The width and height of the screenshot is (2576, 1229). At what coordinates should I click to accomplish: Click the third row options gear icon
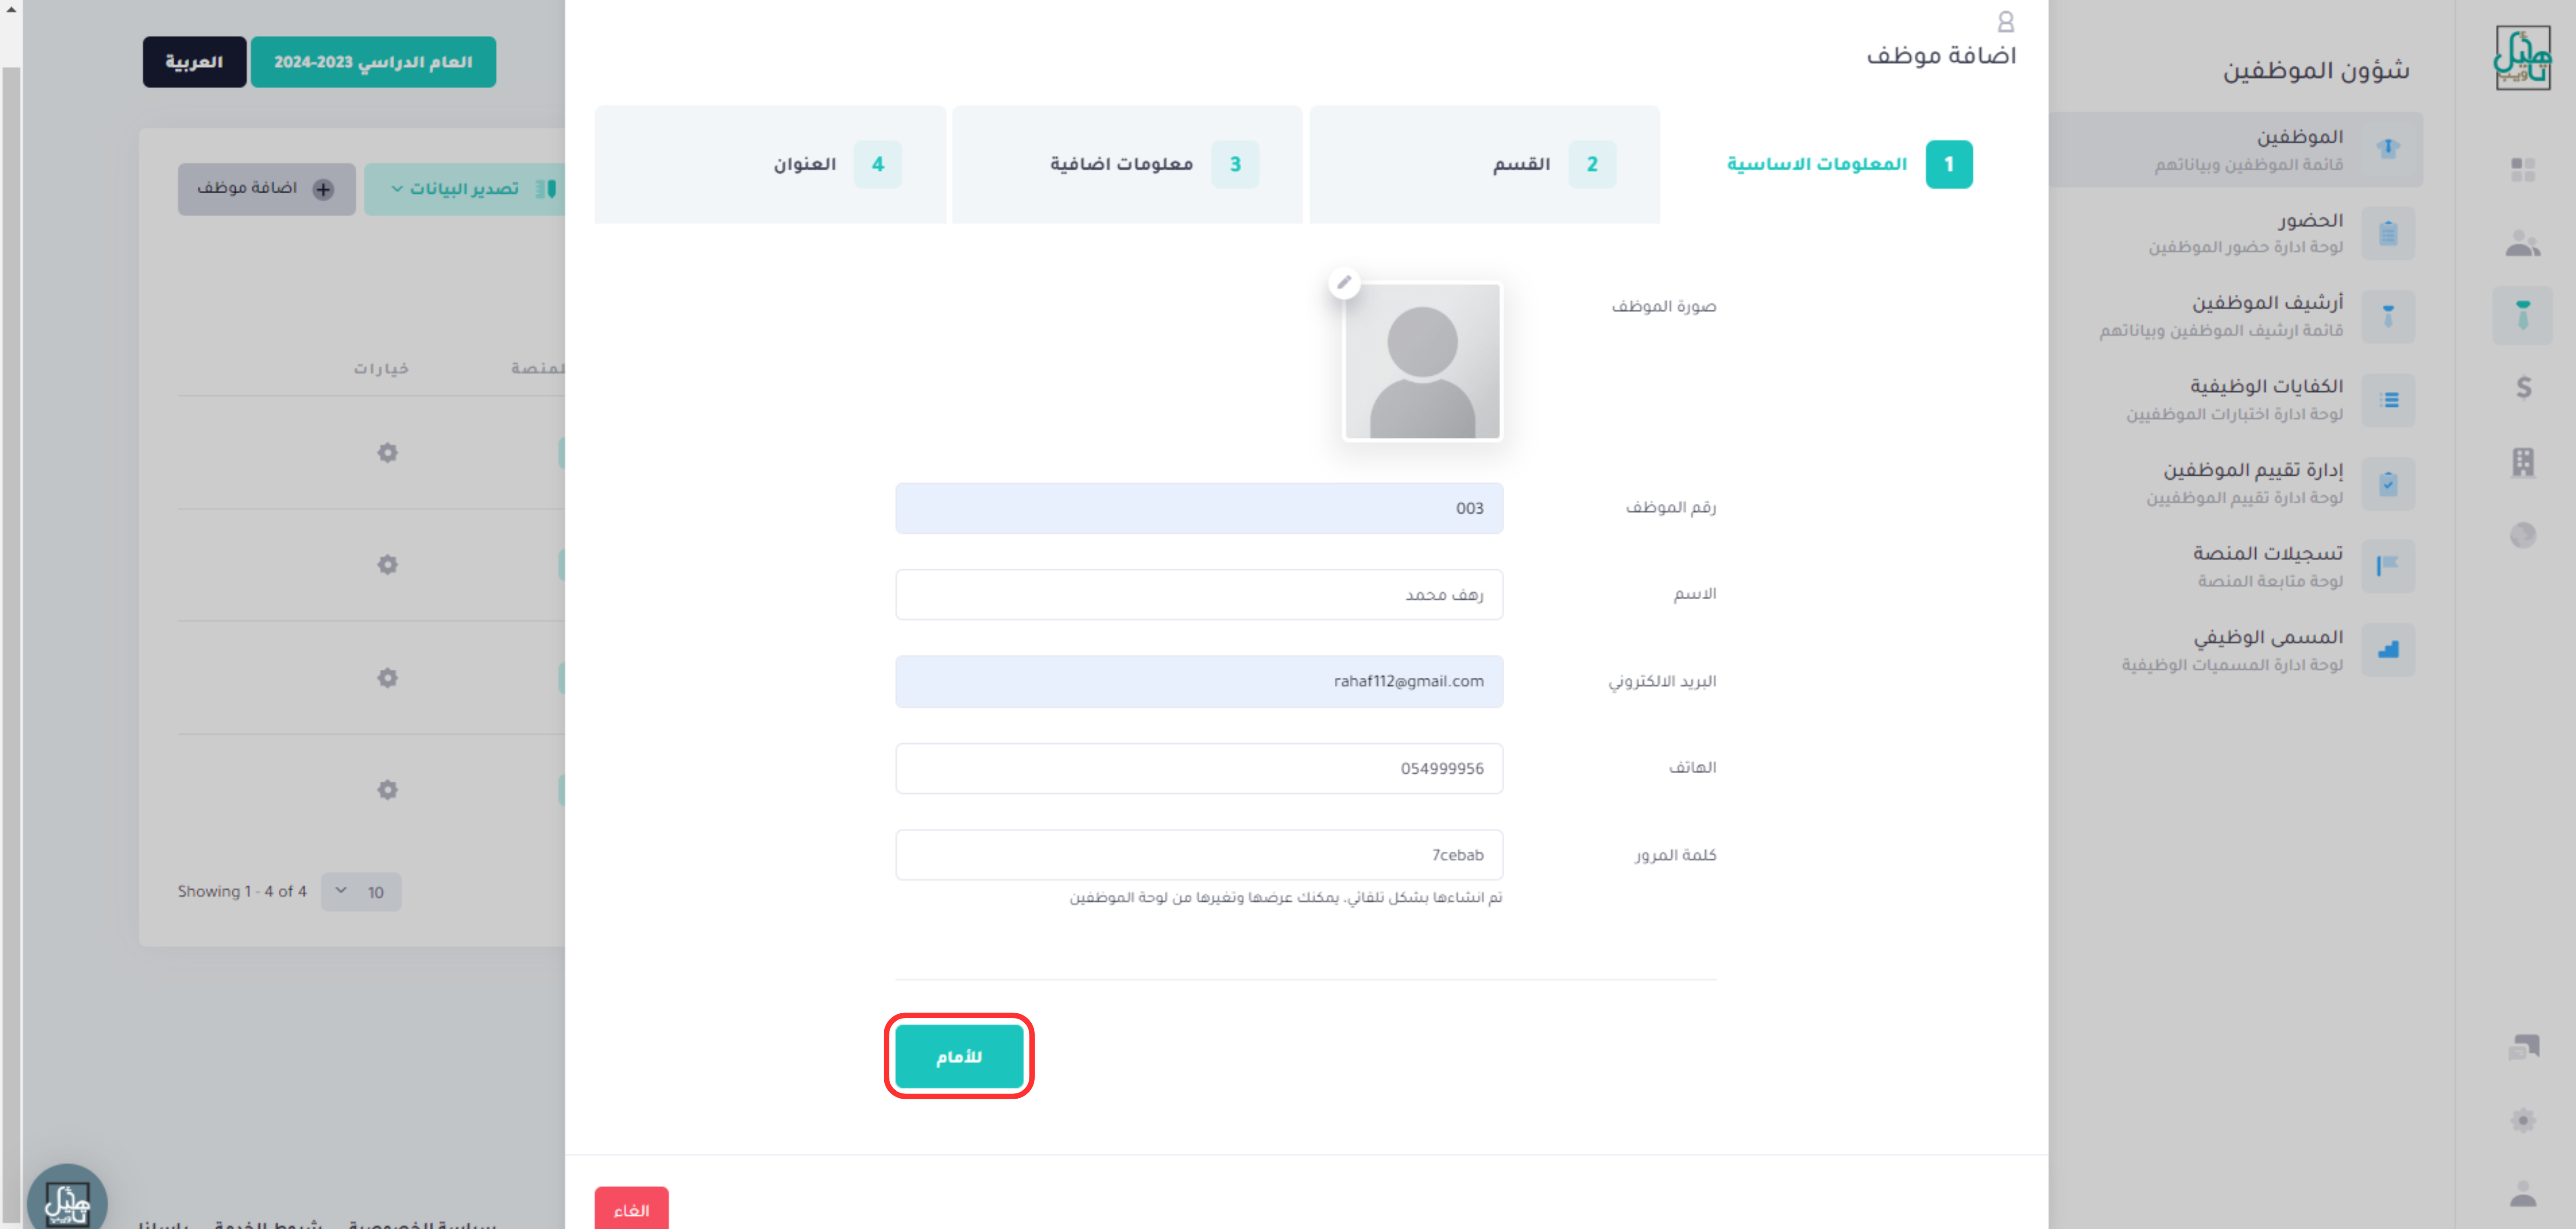pos(387,678)
